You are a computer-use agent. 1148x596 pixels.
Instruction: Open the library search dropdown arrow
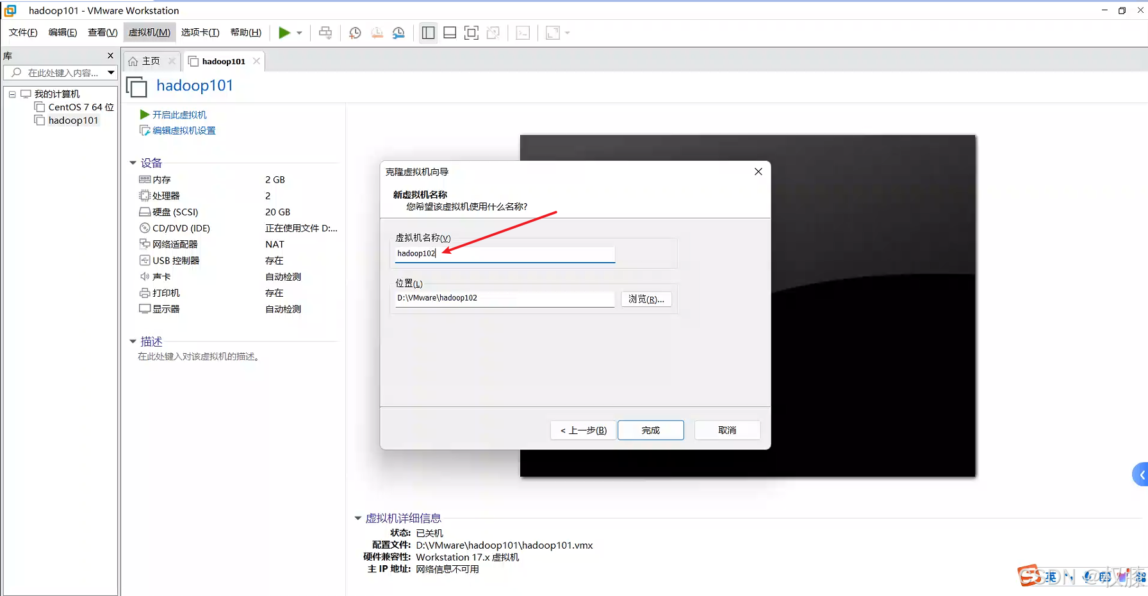coord(111,73)
